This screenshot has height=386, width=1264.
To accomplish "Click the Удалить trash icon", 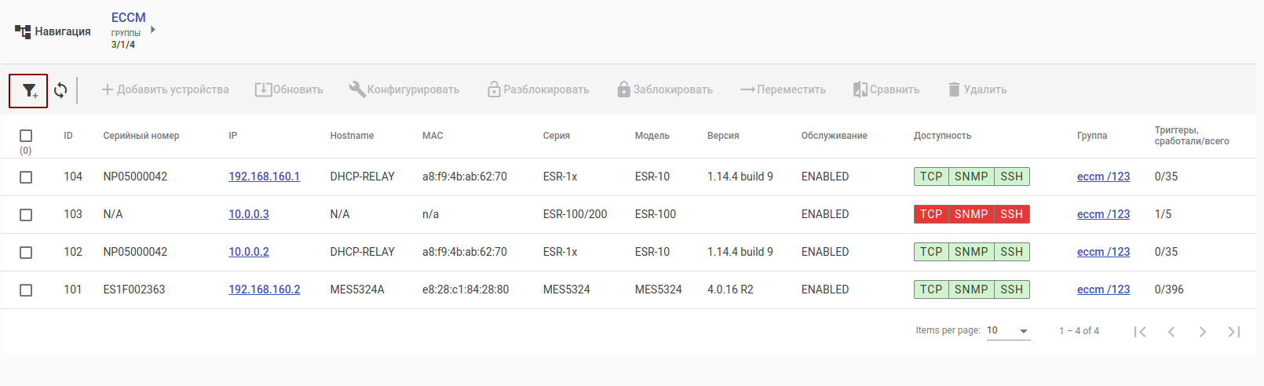I will click(954, 89).
